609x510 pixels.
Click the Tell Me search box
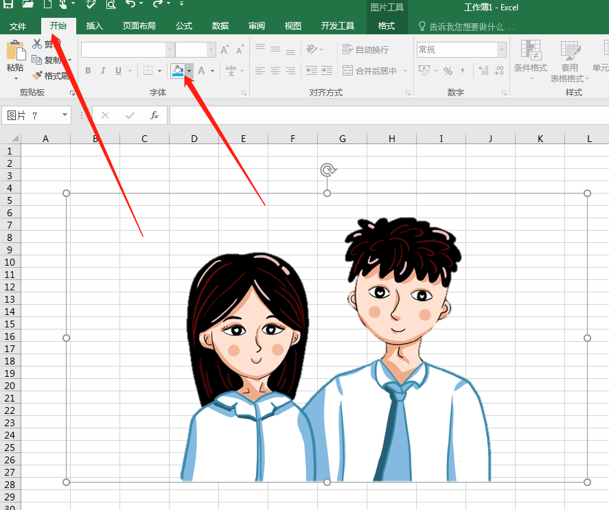(x=466, y=26)
